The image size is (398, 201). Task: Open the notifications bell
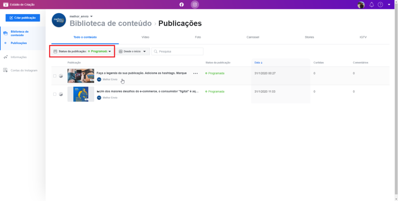(x=372, y=5)
